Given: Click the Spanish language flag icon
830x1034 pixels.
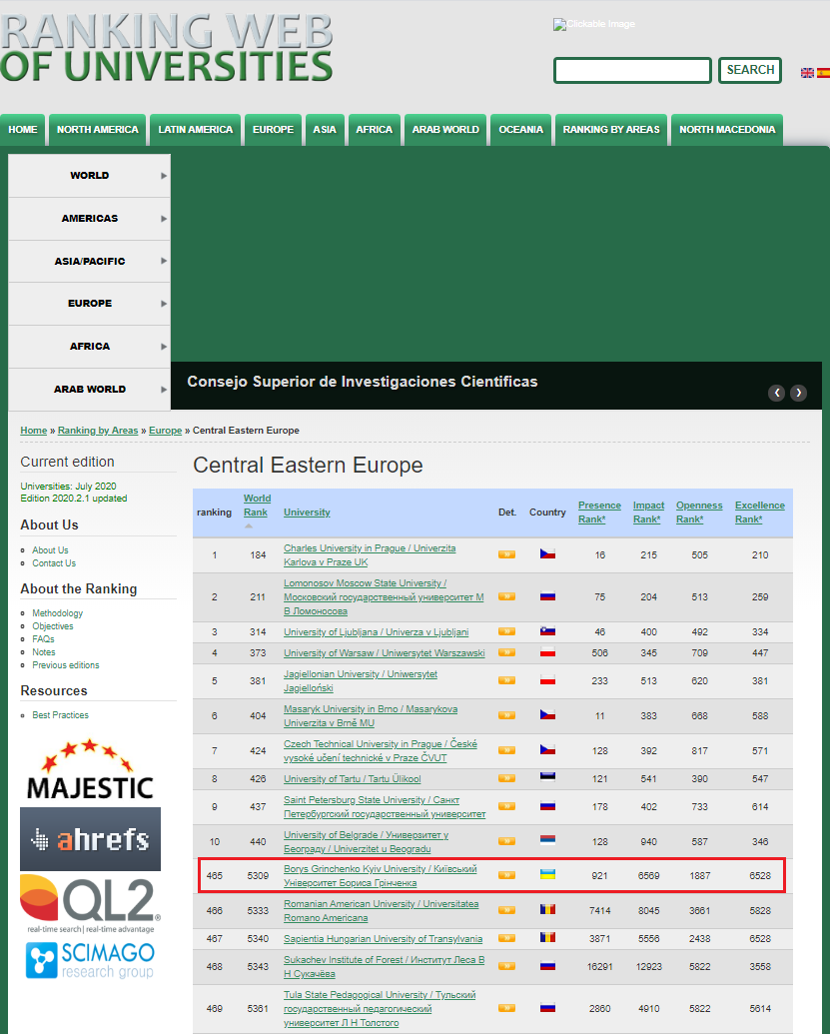Looking at the screenshot, I should pos(823,73).
